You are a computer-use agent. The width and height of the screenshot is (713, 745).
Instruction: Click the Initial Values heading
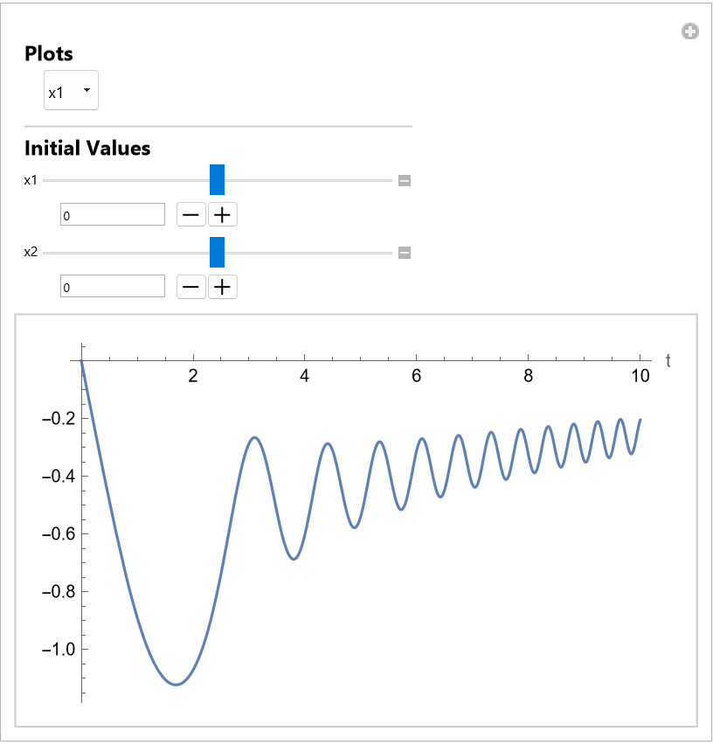(x=87, y=148)
